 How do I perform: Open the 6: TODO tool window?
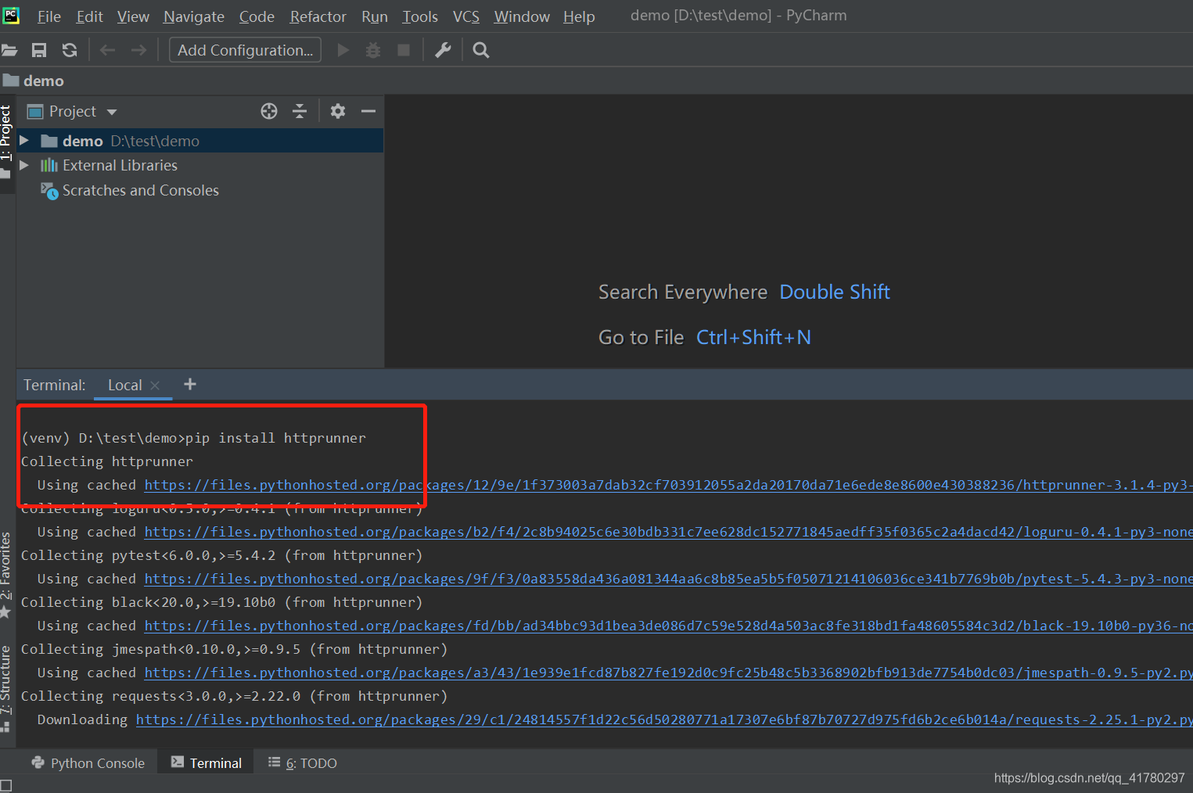point(302,762)
